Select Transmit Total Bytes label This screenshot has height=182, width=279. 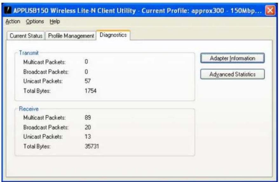(x=37, y=91)
